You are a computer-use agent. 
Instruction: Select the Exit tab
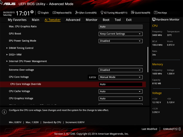[129, 20]
